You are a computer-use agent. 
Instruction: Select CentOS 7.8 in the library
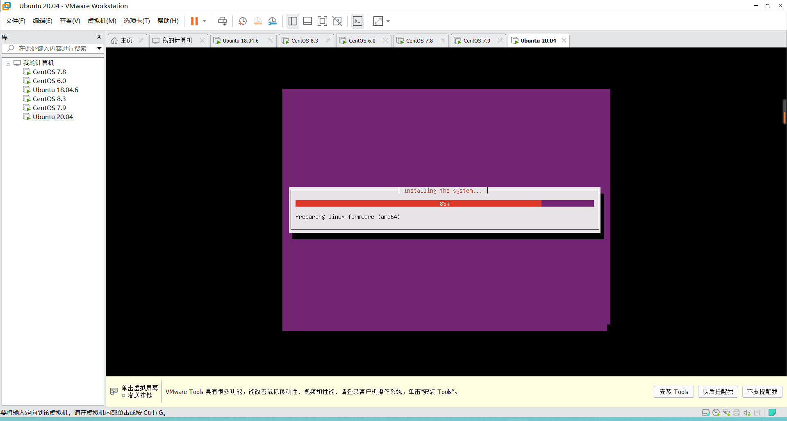coord(49,72)
